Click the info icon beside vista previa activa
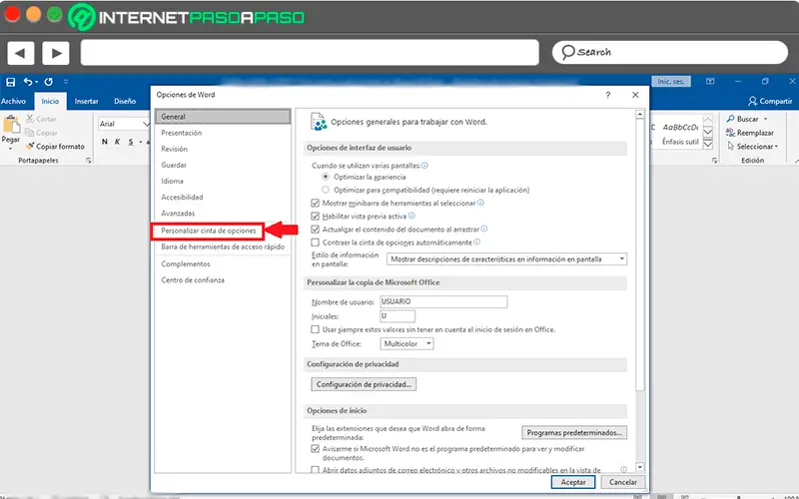799x499 pixels. 411,216
